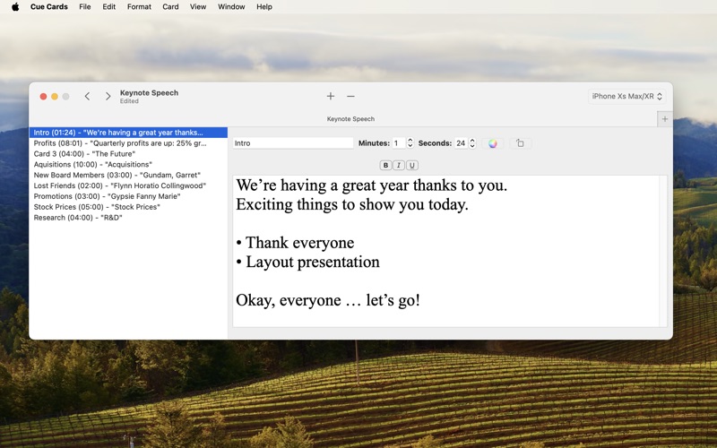The image size is (717, 448).
Task: Select the Research (04:00) card
Action: (x=128, y=217)
